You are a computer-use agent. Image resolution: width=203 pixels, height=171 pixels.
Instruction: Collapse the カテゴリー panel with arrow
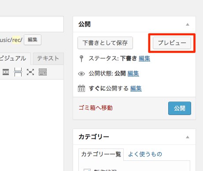pos(188,137)
